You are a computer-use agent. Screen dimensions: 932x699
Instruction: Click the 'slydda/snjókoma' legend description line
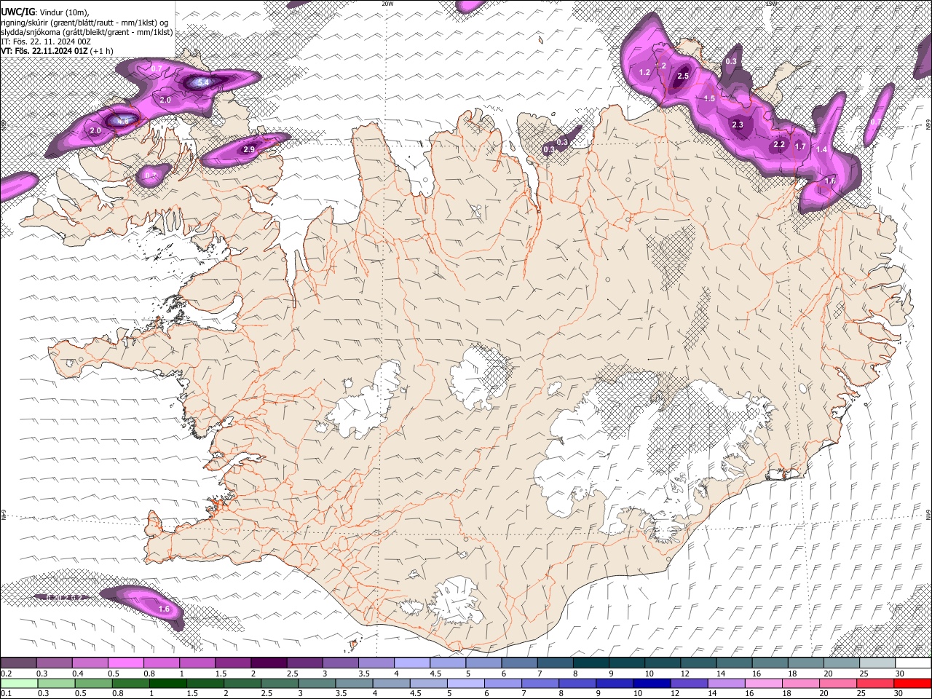click(87, 32)
